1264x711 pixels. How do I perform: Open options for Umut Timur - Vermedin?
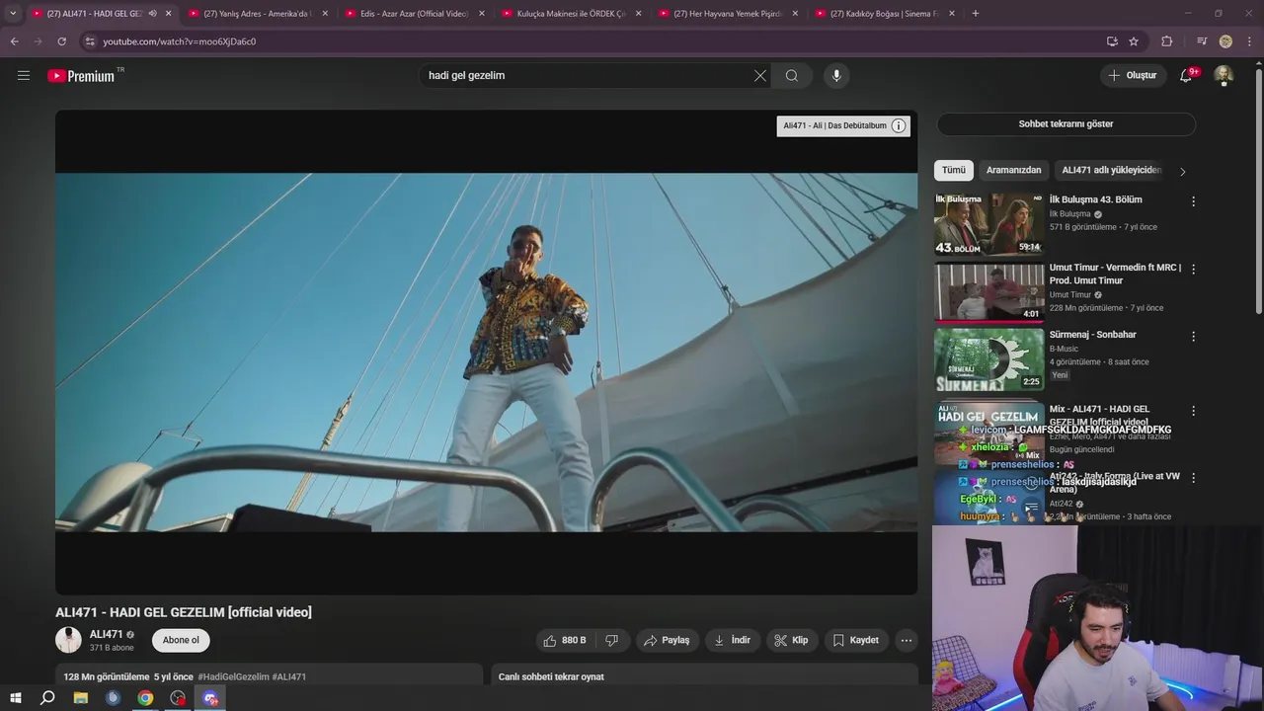[1193, 269]
